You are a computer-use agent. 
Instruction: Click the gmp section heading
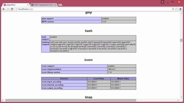tap(89, 13)
